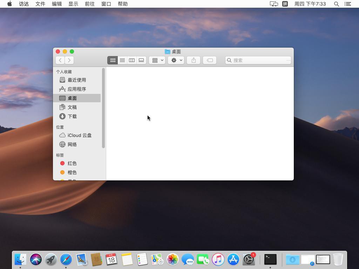
Task: Open 应用程序 from the sidebar
Action: point(77,89)
